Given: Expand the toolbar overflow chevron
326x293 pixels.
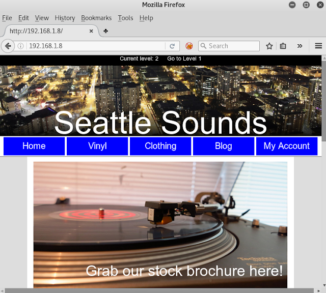Looking at the screenshot, I should 300,46.
